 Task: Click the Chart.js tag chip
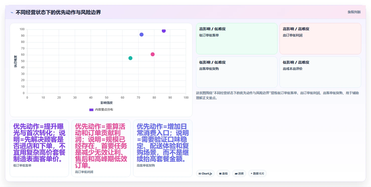coord(205,174)
